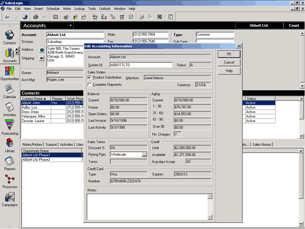The image size is (305, 229).
Task: Click the SalesLogix menu bar logo icon
Action: click(3, 8)
